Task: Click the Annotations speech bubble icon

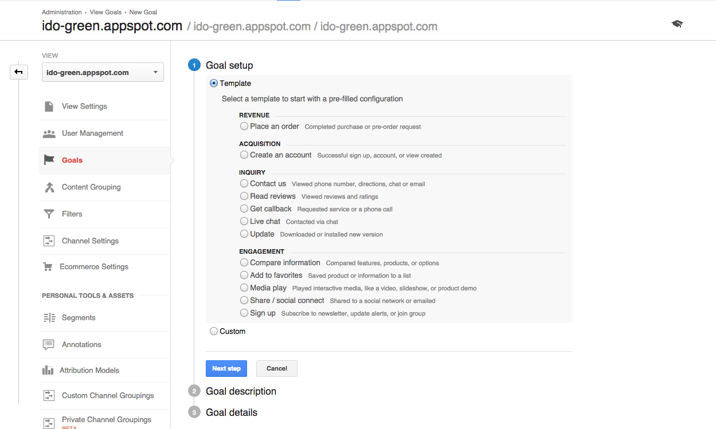Action: (x=49, y=345)
